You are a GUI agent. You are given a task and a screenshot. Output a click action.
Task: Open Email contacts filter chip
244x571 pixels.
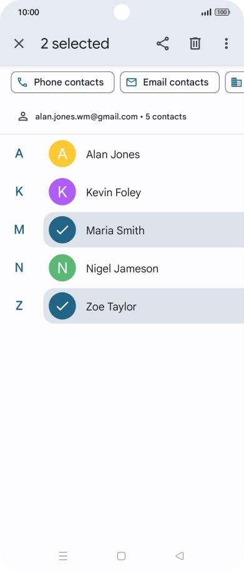pos(170,82)
